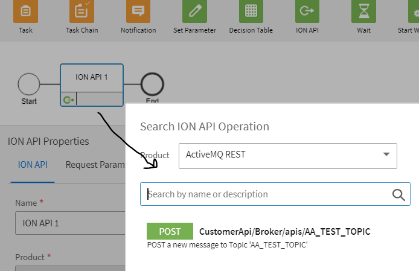Select the Task activity icon
The image size is (419, 271).
coord(25,11)
